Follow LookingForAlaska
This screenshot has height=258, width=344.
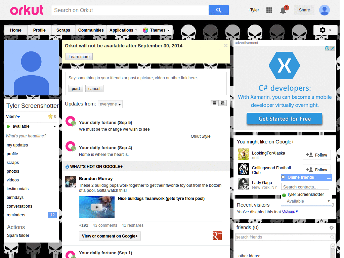(x=316, y=155)
